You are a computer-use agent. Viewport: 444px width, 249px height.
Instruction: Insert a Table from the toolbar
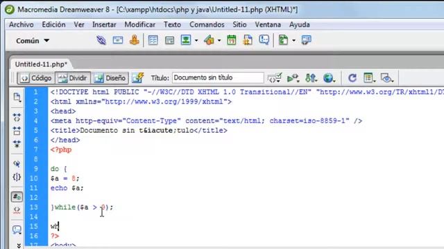point(153,40)
